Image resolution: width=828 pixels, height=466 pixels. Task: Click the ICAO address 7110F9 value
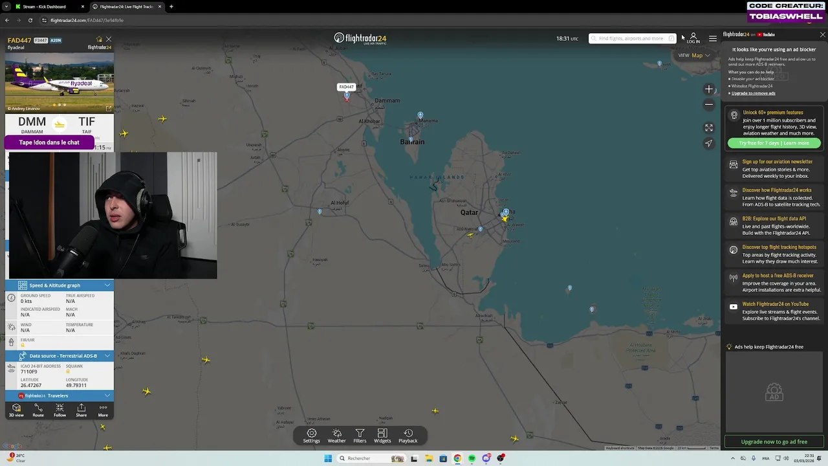point(29,372)
